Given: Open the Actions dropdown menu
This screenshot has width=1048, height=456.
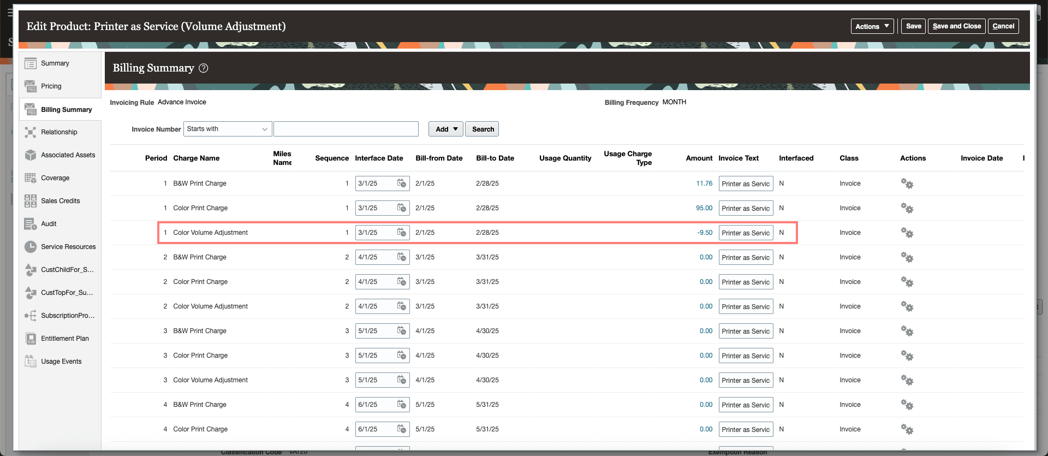Looking at the screenshot, I should coord(872,26).
